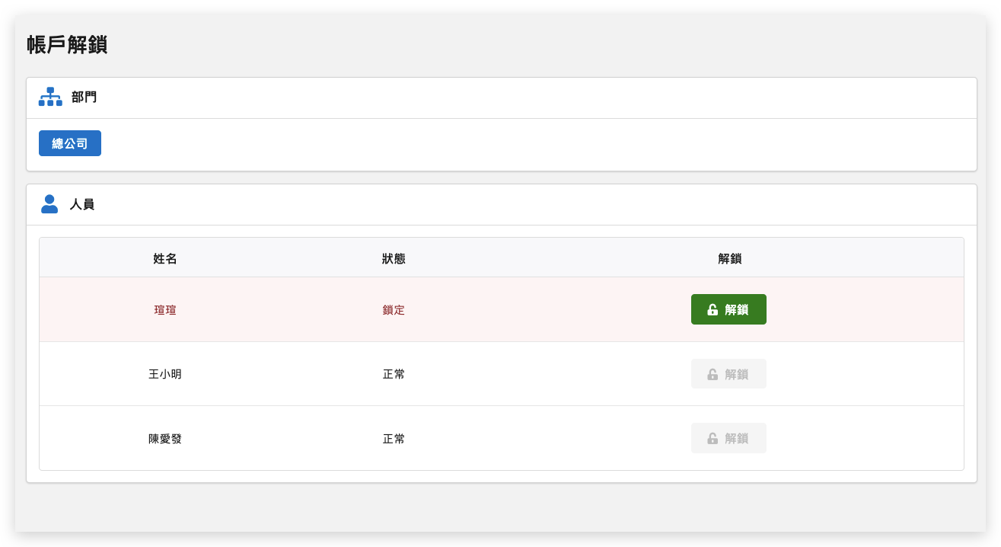Viewport: 1001px width, 547px height.
Task: Click the disabled 解鎖 button for 王小明
Action: [x=728, y=373]
